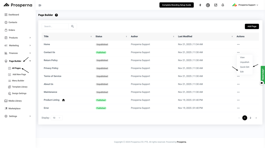Open Complete Branding Setup Guide
The height and width of the screenshot is (148, 265).
(x=176, y=5)
